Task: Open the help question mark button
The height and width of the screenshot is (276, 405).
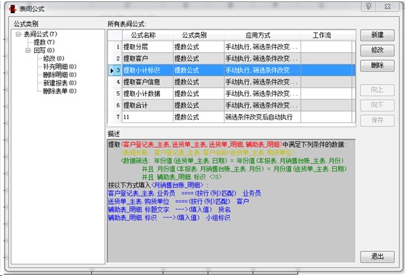Action: [369, 7]
